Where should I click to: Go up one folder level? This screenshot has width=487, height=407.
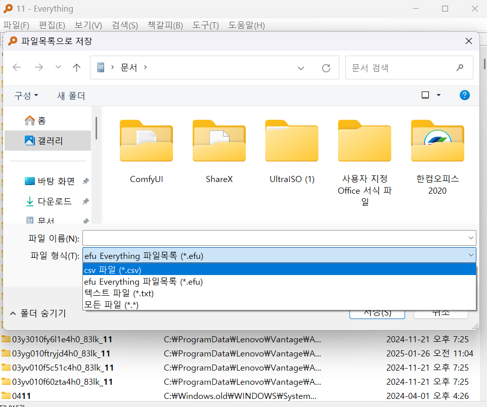(x=76, y=67)
